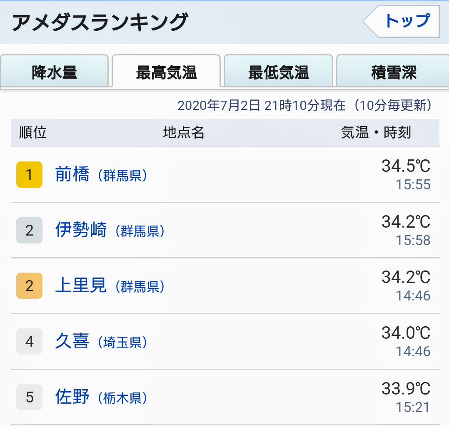The height and width of the screenshot is (427, 449).
Task: Click the orange rank 2 badge for 上里見
Action: pos(30,286)
